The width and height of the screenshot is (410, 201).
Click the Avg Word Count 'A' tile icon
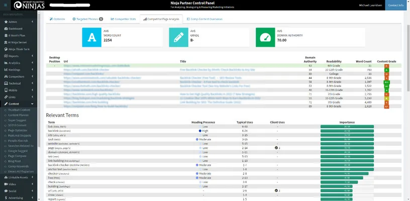[92, 38]
